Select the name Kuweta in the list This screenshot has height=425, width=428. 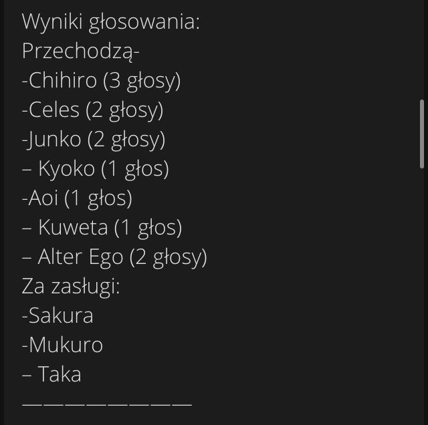(x=73, y=228)
